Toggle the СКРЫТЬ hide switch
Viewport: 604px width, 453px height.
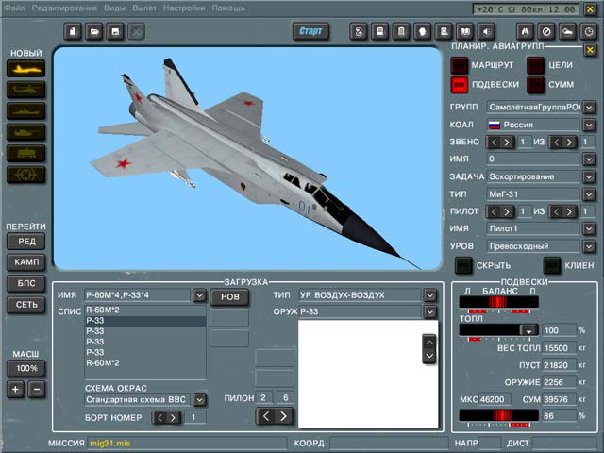pyautogui.click(x=463, y=265)
